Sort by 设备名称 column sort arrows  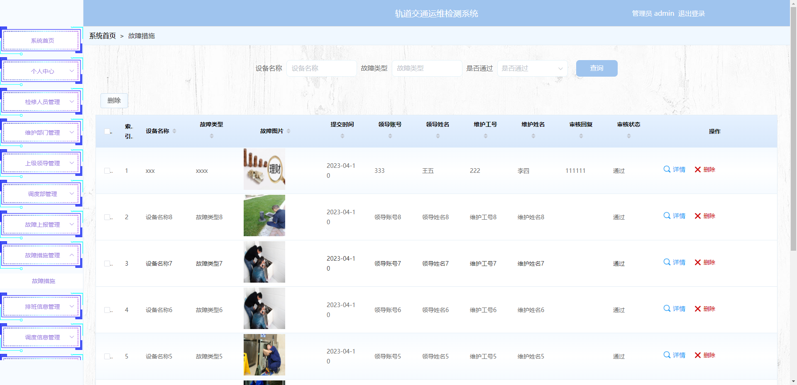click(x=174, y=131)
